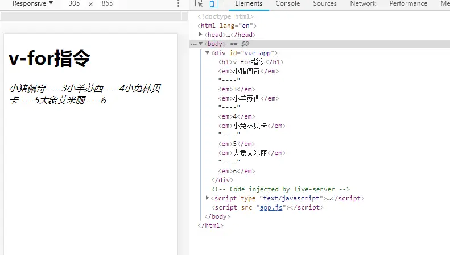
Task: Expand the script type text/javascript node
Action: point(208,198)
